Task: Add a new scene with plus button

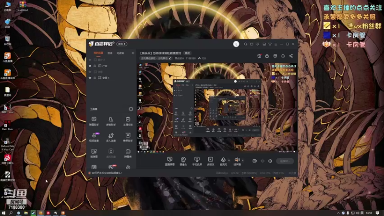Action: tap(133, 53)
